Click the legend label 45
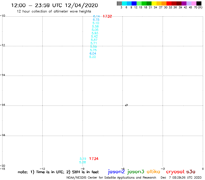 tap(190, 7)
